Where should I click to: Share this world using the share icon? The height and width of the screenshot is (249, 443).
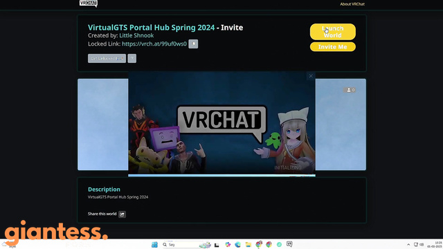pyautogui.click(x=122, y=214)
